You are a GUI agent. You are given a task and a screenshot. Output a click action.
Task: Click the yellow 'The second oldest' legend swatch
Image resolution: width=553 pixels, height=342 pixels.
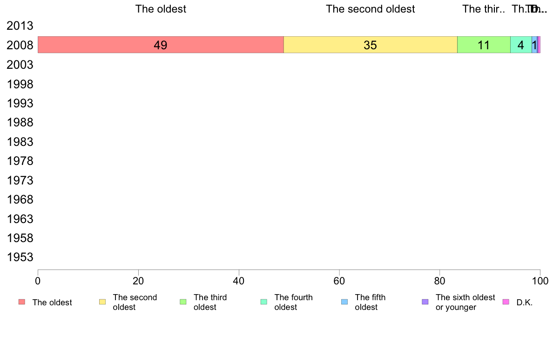[102, 302]
